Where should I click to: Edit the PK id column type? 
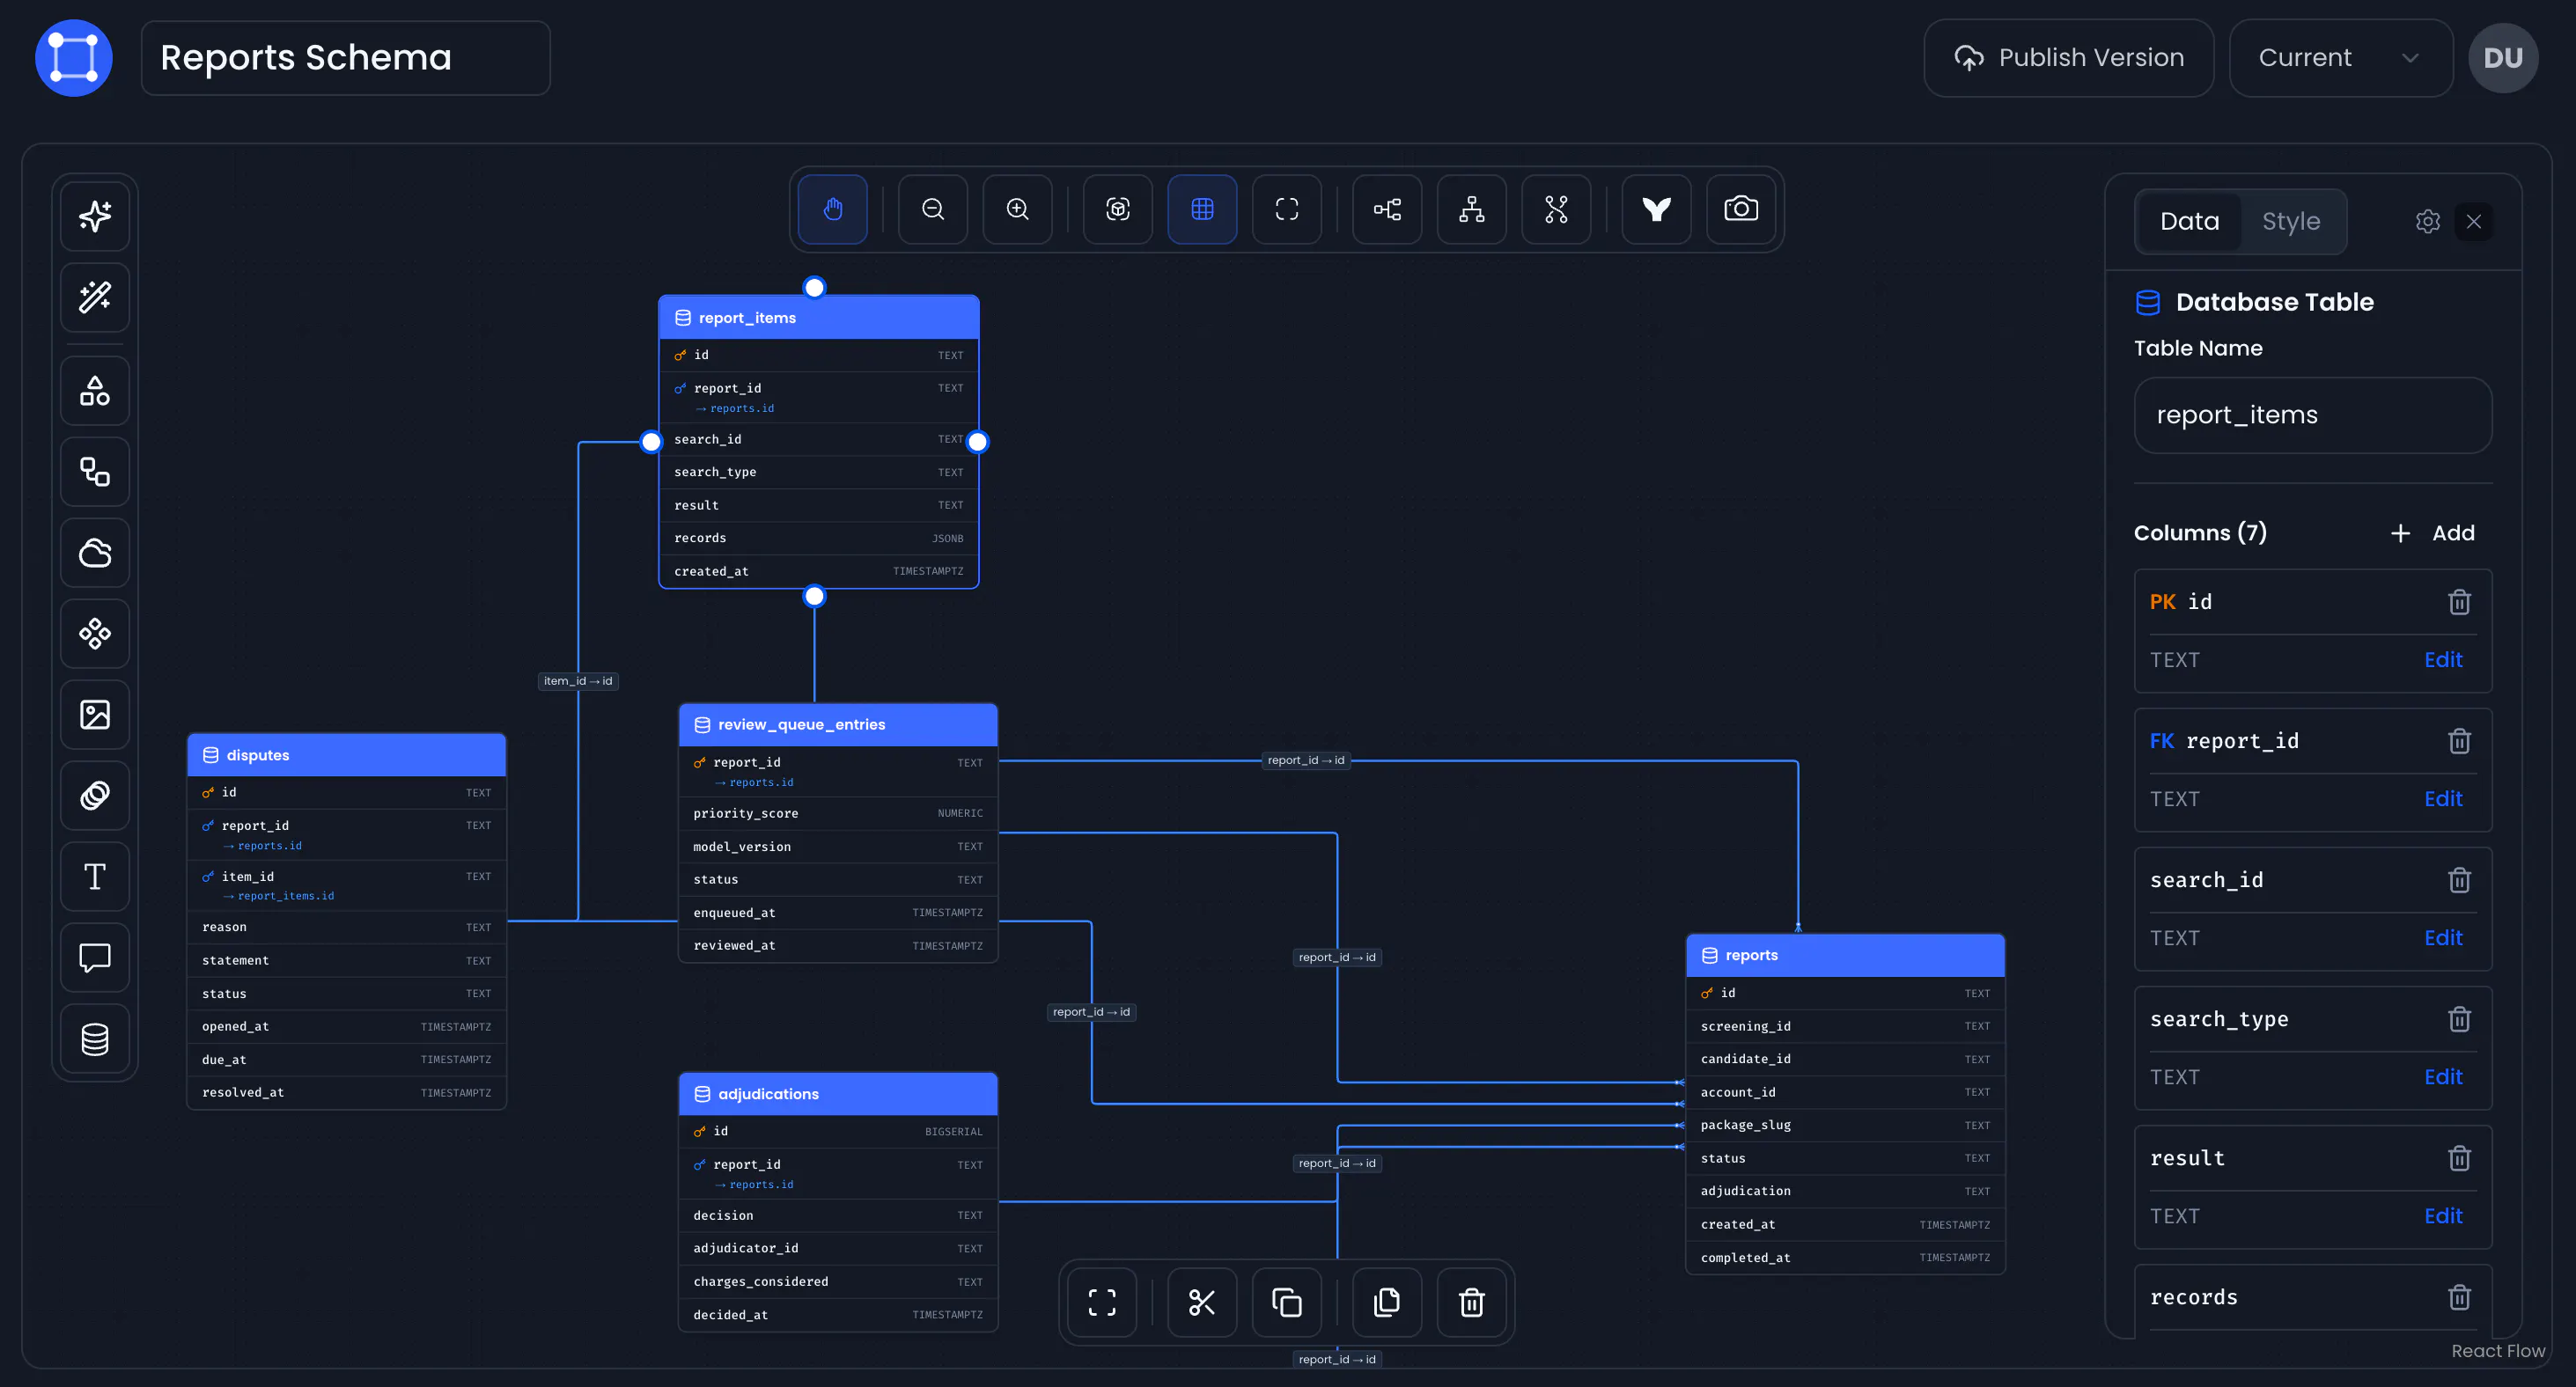click(x=2443, y=660)
